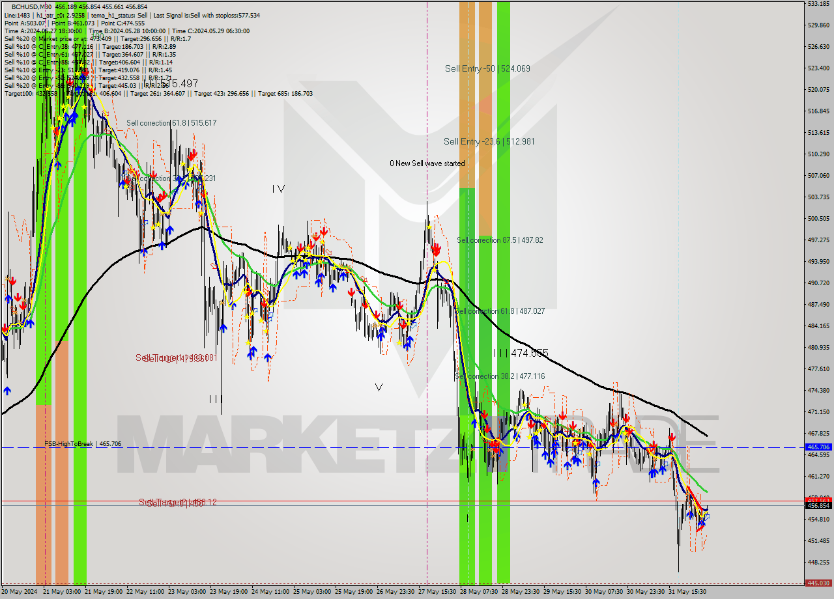The width and height of the screenshot is (834, 599).
Task: Click the '27 May 15:30' time axis label
Action: (437, 592)
